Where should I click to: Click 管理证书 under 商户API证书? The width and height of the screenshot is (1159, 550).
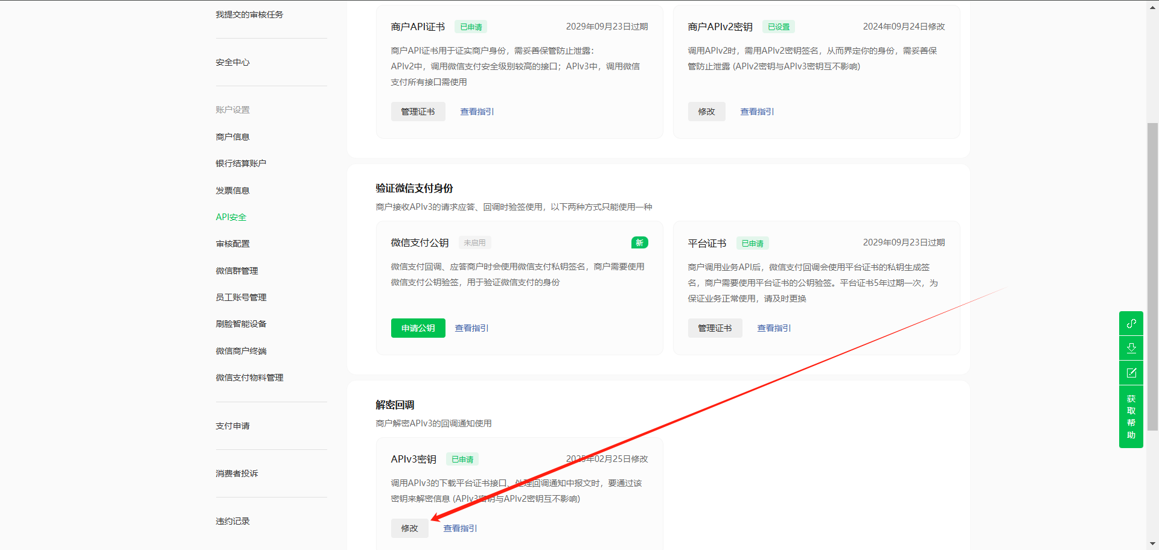[418, 112]
